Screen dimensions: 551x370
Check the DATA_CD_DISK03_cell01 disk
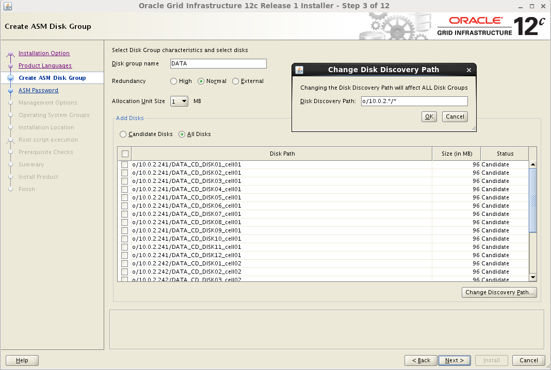[124, 181]
